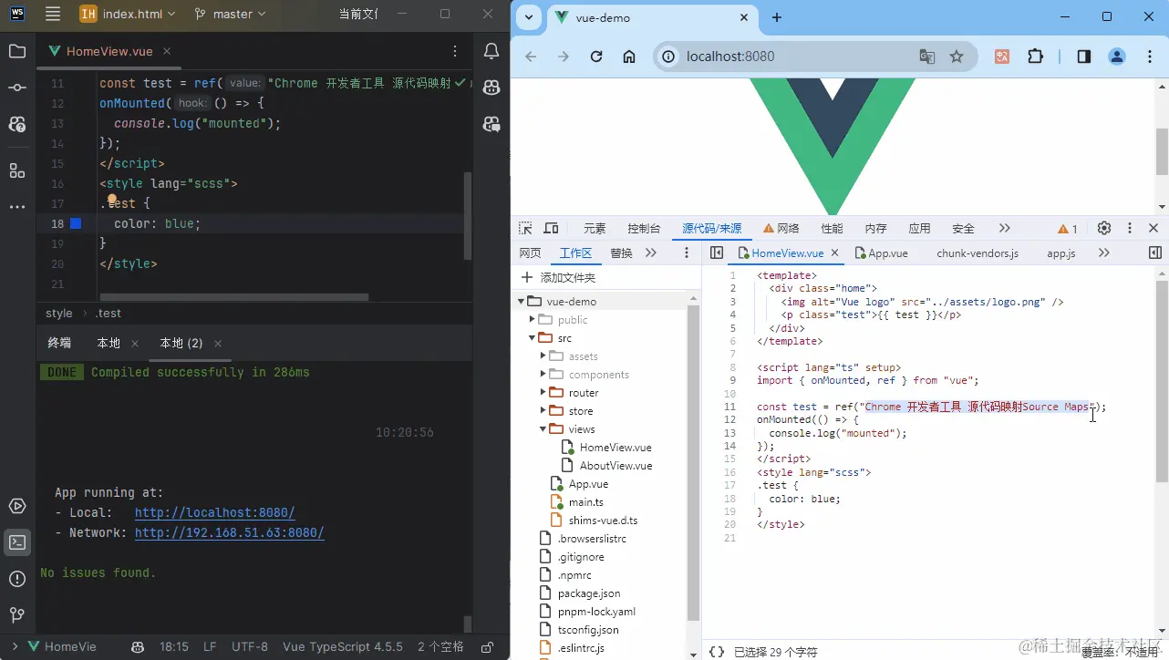Viewport: 1169px width, 660px height.
Task: Click blue color swatch on line 18 gutter
Action: coord(76,223)
